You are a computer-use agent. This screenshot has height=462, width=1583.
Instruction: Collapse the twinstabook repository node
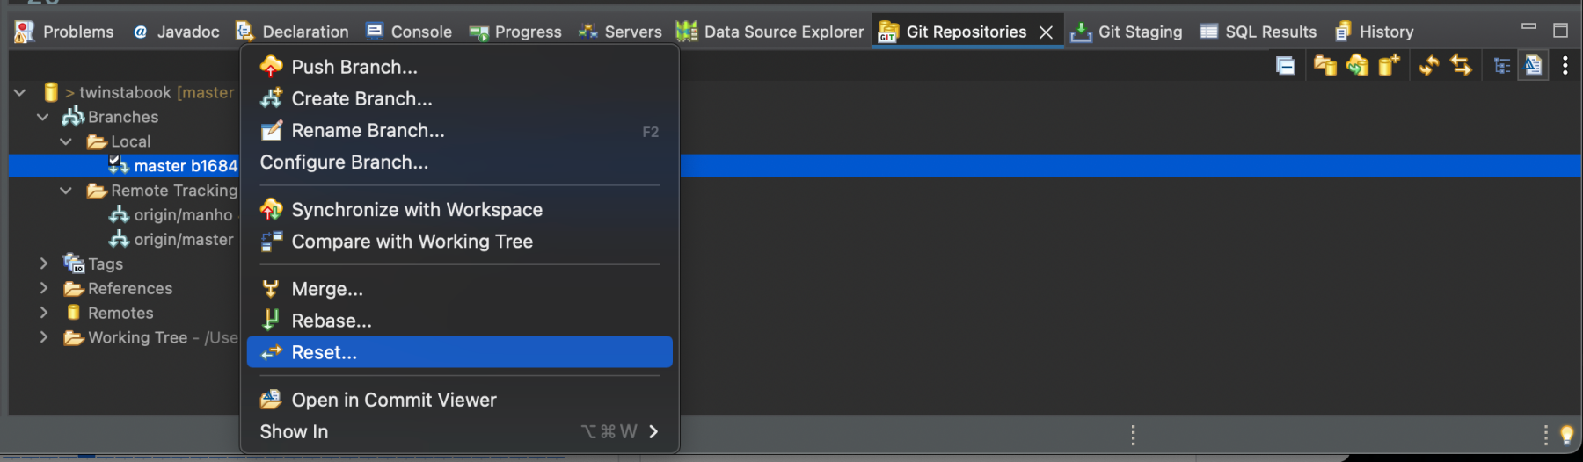pyautogui.click(x=19, y=92)
